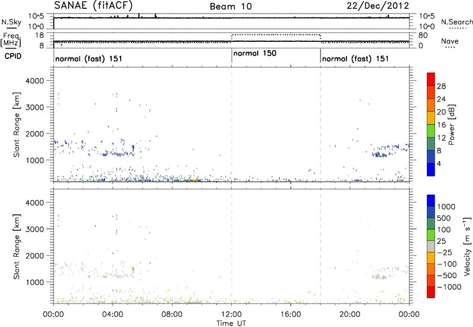
Task: Click the 'normal 150' CPID text
Action: click(255, 53)
